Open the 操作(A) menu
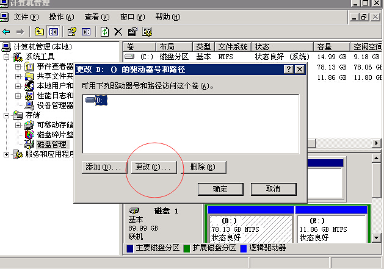 click(x=61, y=17)
